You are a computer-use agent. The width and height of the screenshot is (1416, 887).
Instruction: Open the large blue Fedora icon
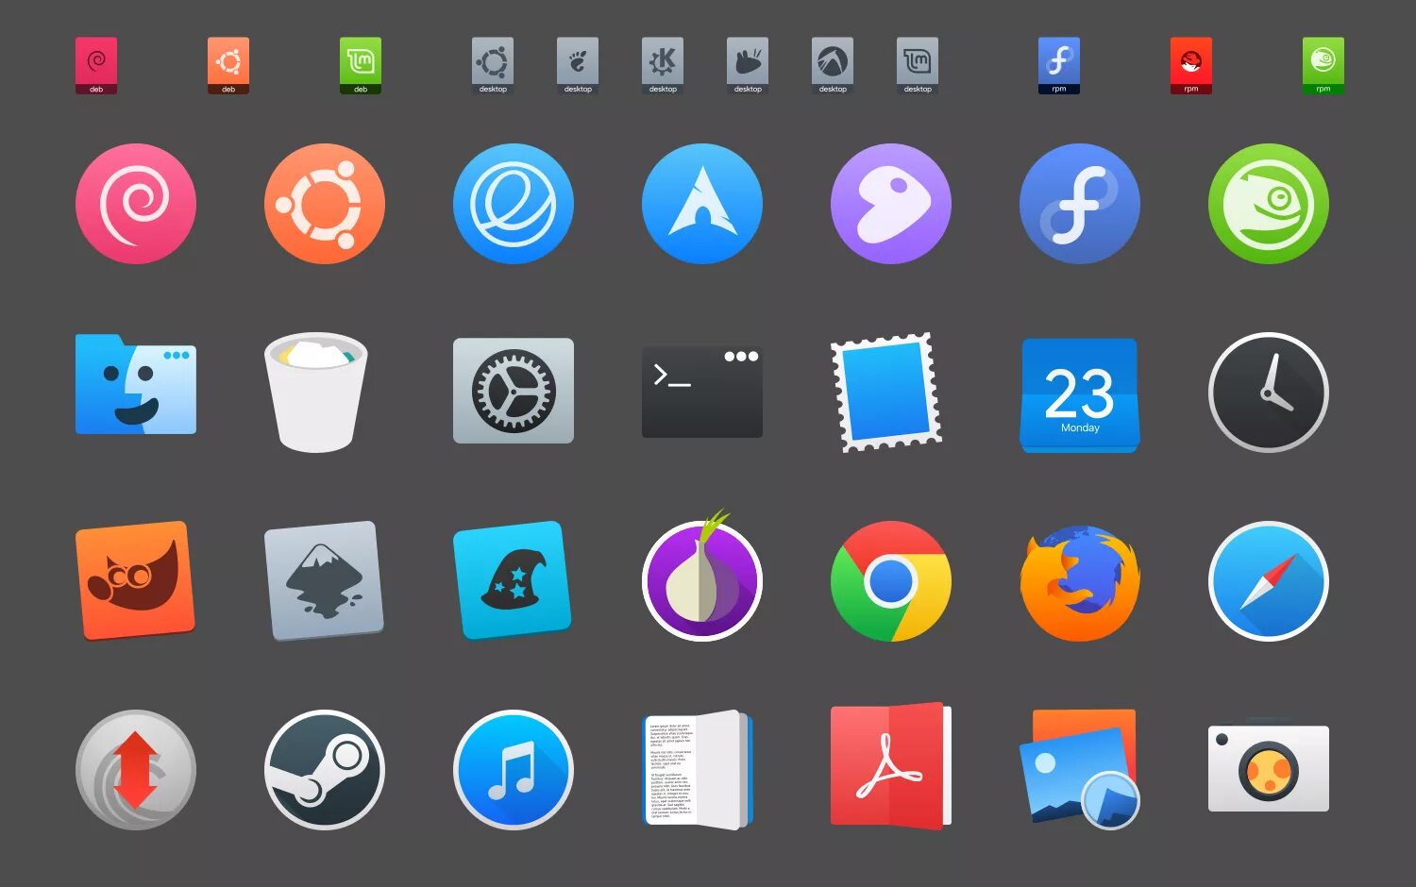(1080, 204)
